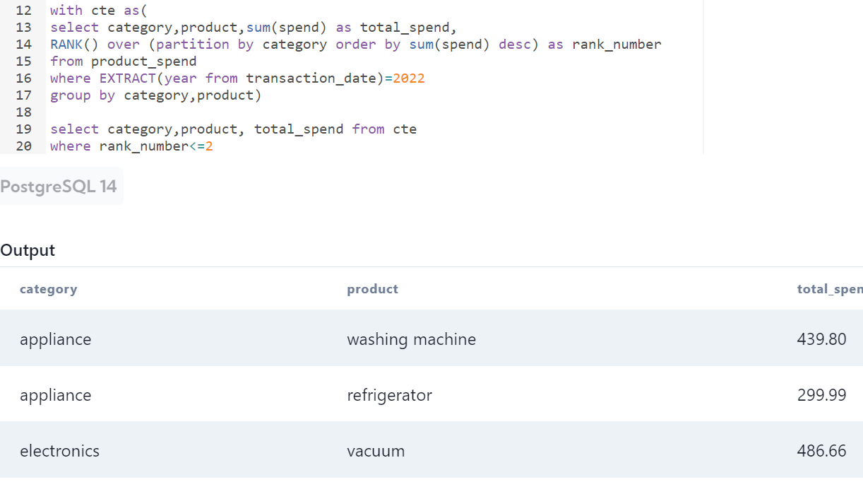Select the product column header
Screen dimensions: 863x482
click(x=372, y=289)
